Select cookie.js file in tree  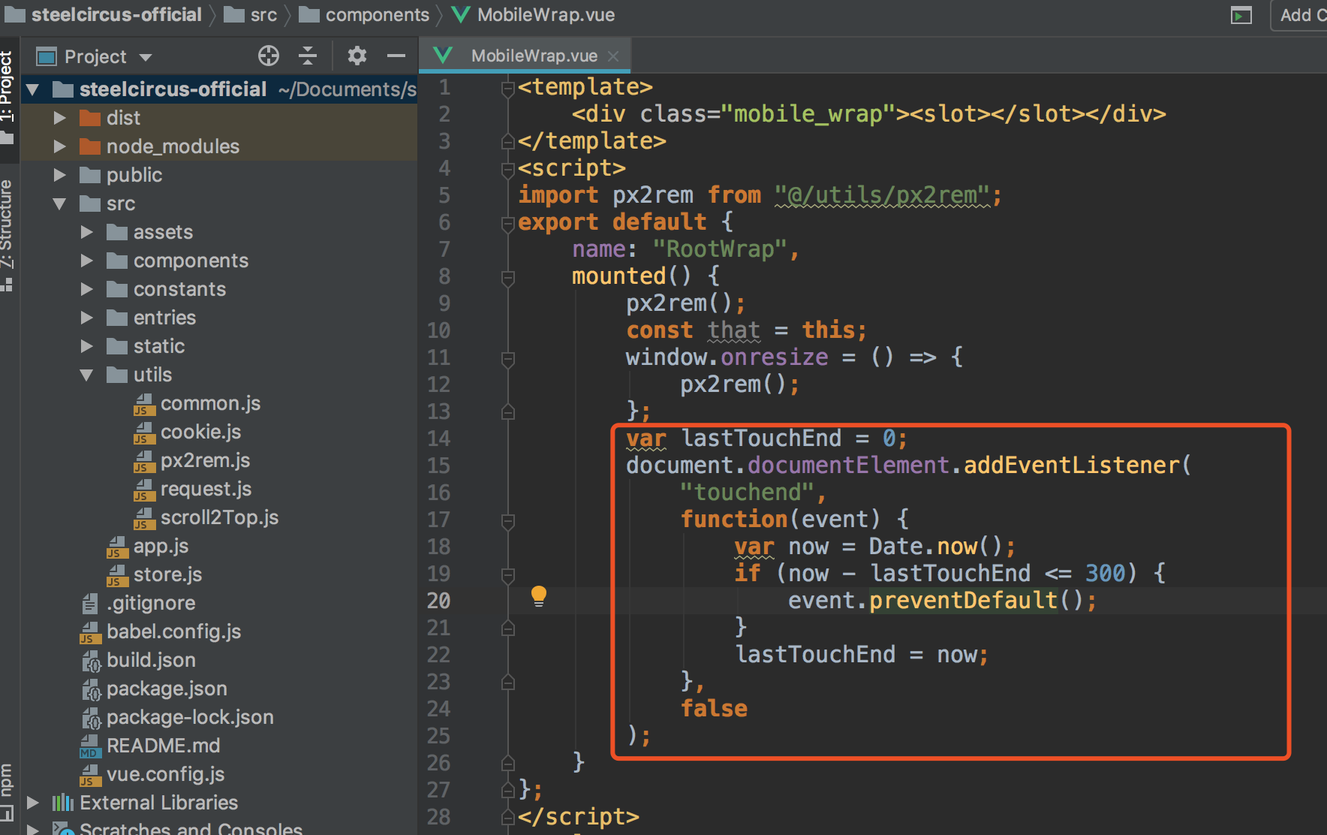click(x=187, y=432)
